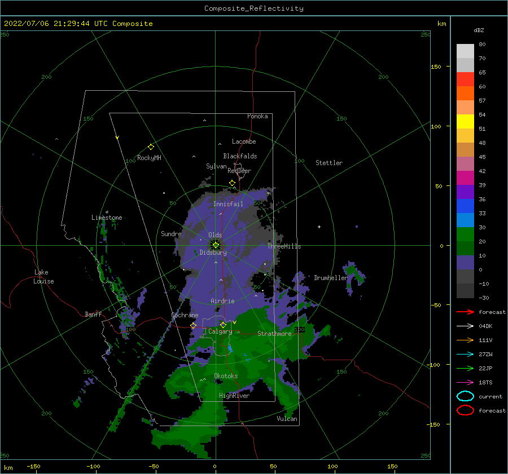Click yellow diamond marker below Cochrane
The width and height of the screenshot is (508, 474).
pos(194,326)
